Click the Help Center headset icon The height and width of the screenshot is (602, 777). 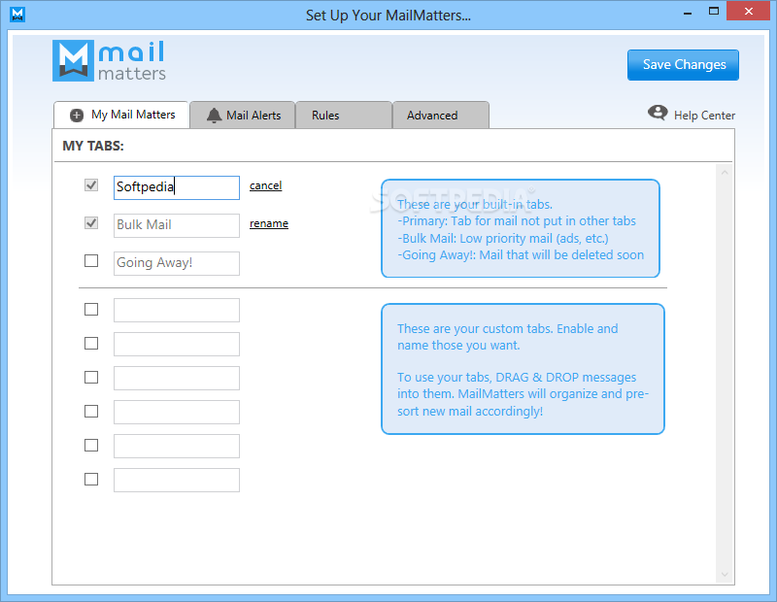[658, 113]
